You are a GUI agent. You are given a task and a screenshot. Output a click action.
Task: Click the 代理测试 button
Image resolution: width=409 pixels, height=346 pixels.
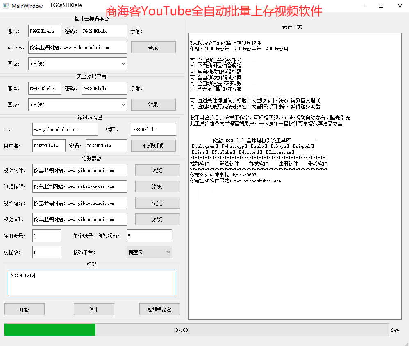pos(153,146)
